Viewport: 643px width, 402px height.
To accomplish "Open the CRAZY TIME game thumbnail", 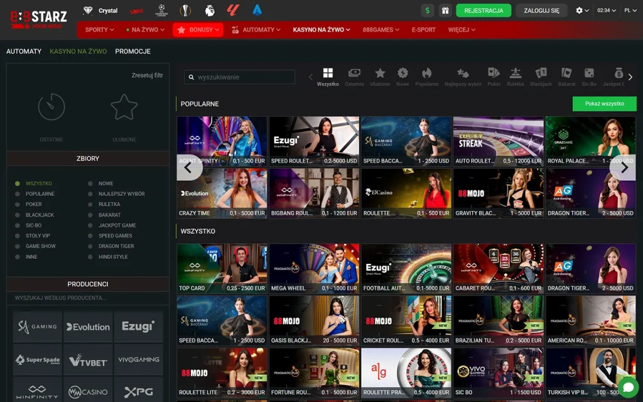I will click(222, 193).
